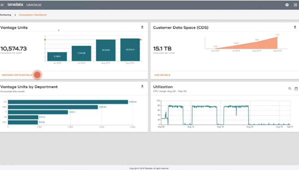Click the 10,574.73 consumed value
The image size is (299, 170).
click(x=14, y=49)
